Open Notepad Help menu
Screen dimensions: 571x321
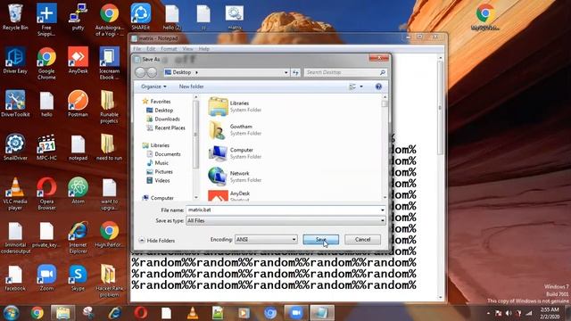[x=204, y=49]
